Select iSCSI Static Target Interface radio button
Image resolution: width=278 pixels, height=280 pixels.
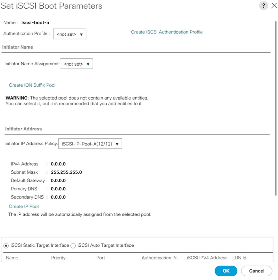click(x=6, y=245)
